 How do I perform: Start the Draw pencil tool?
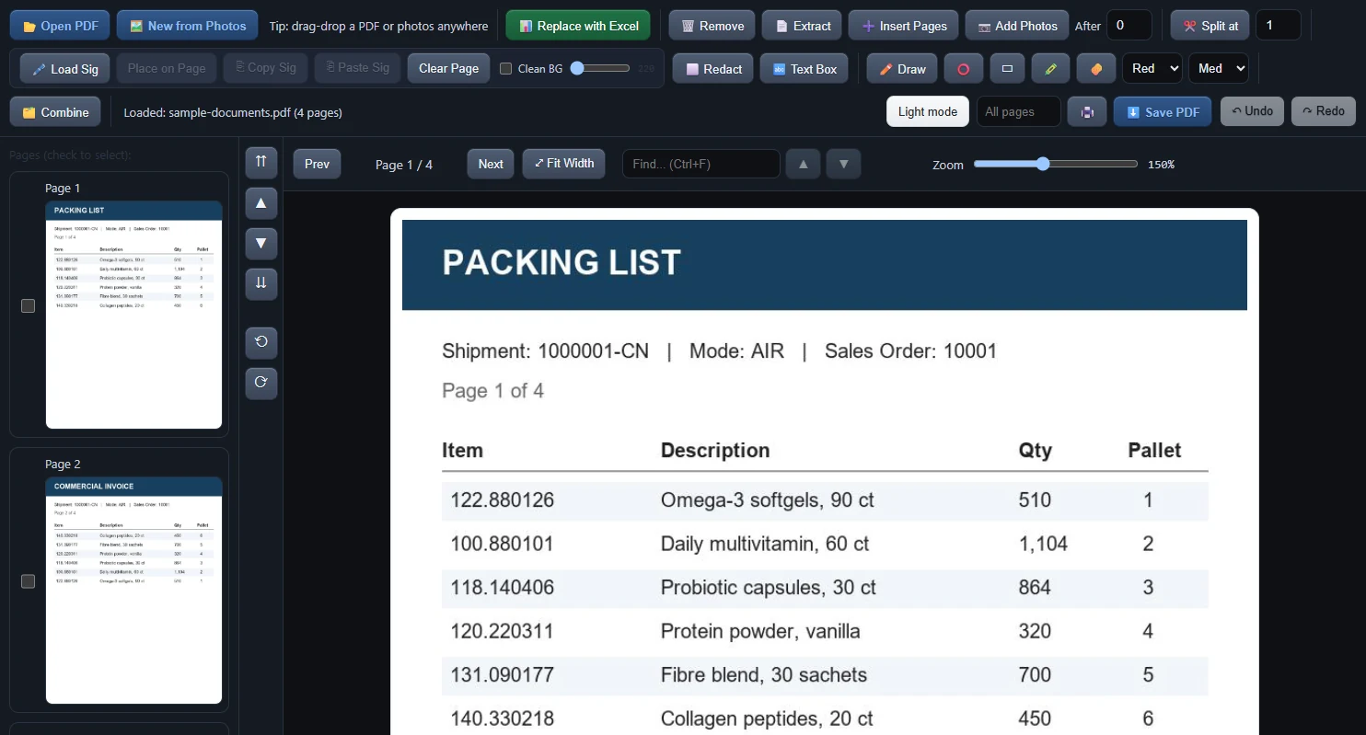[903, 69]
